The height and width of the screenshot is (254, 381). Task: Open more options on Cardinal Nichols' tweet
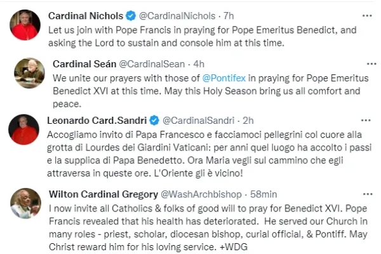pyautogui.click(x=367, y=15)
